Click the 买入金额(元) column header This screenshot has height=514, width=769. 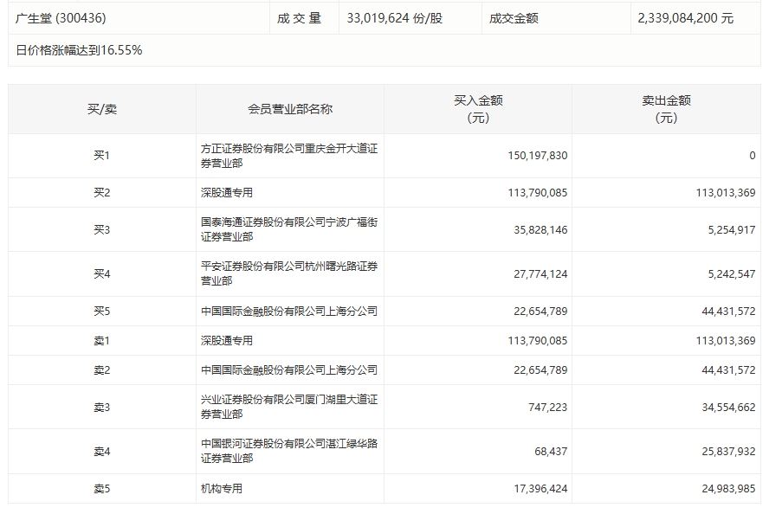(478, 109)
